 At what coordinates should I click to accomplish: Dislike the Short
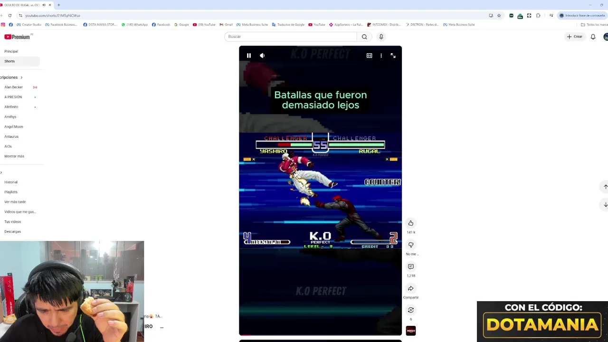(411, 245)
